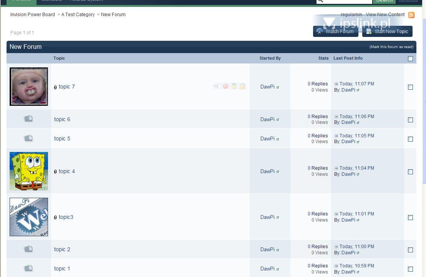Click 'Today, 11:01 PM' last post time
This screenshot has height=277, width=426.
(357, 214)
